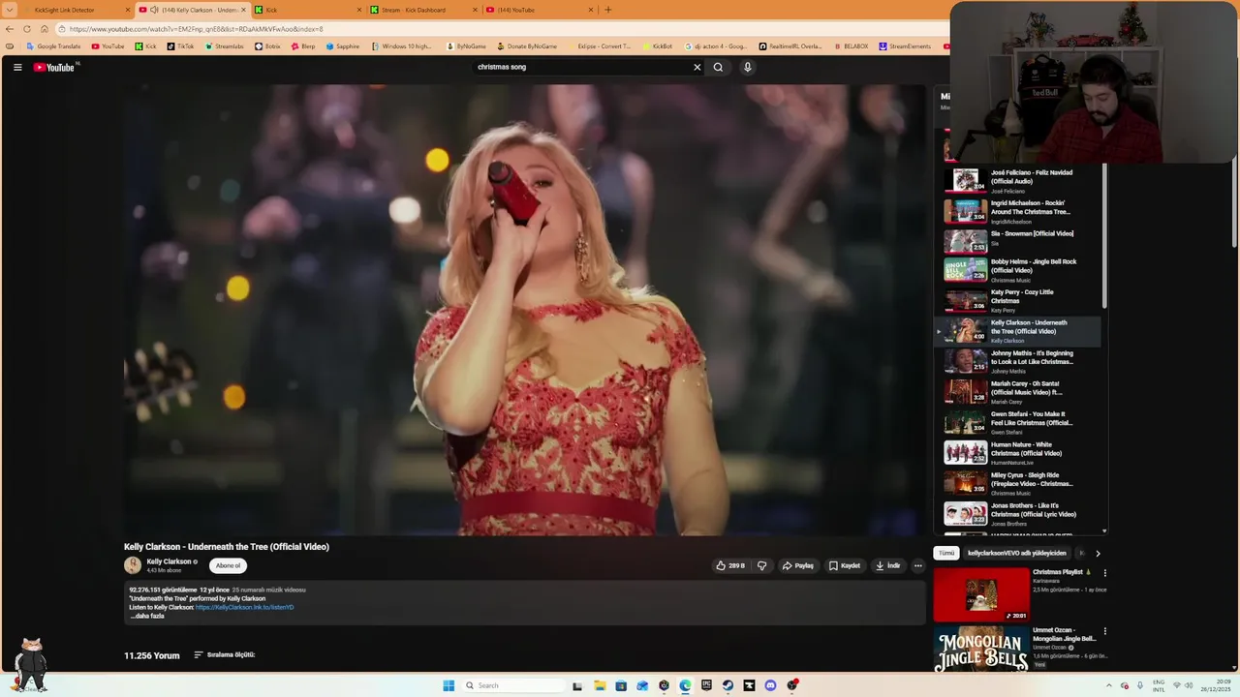The width and height of the screenshot is (1240, 697).
Task: Clear the christmas song search text
Action: pyautogui.click(x=697, y=67)
